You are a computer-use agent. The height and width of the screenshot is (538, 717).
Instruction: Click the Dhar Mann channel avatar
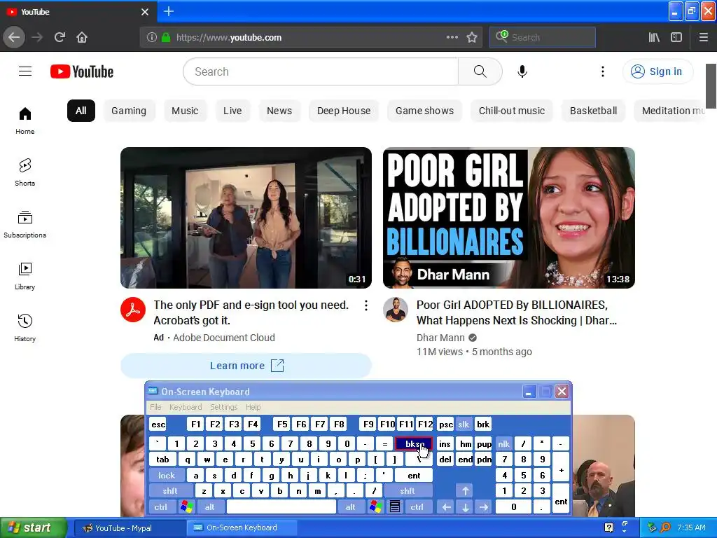click(396, 310)
